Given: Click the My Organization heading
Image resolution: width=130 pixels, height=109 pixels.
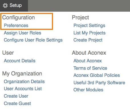Looking at the screenshot, I should pyautogui.click(x=22, y=74).
